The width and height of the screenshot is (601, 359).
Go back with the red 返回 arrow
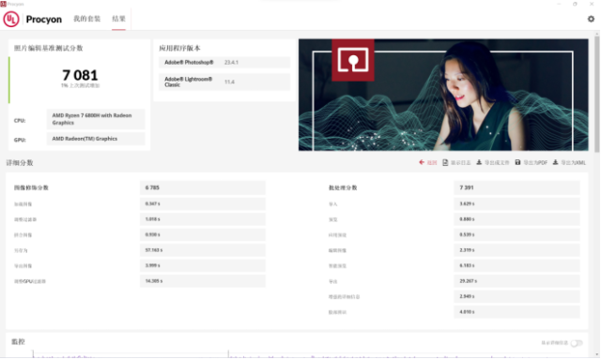(428, 163)
